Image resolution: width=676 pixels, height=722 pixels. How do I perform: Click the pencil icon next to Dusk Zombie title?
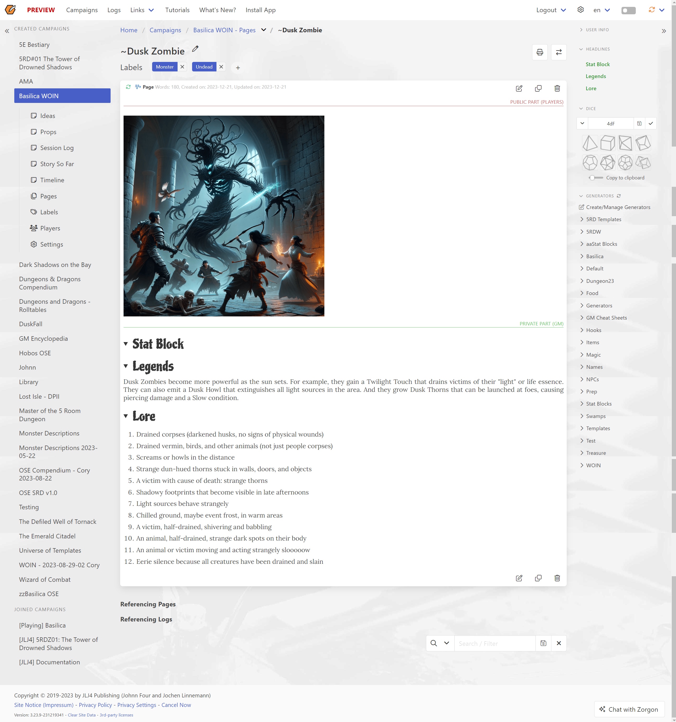pyautogui.click(x=195, y=49)
